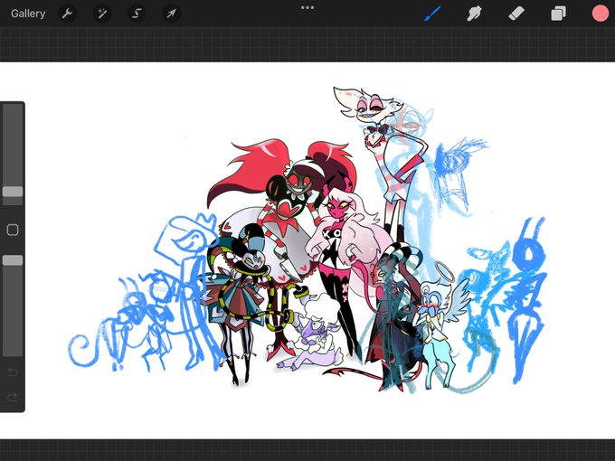The width and height of the screenshot is (615, 461).
Task: Open the Adjustments magic wand menu
Action: tap(102, 14)
